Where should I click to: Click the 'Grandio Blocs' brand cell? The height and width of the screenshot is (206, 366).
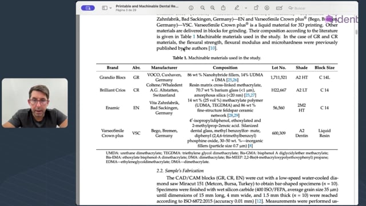pos(112,77)
